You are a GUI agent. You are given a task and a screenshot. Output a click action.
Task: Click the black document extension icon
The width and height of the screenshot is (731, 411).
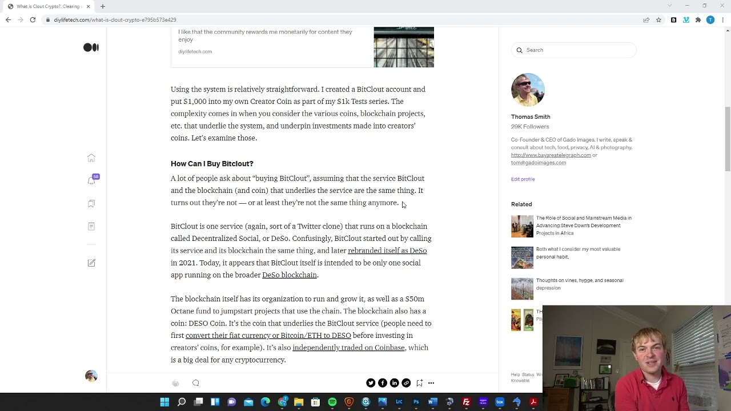(674, 20)
